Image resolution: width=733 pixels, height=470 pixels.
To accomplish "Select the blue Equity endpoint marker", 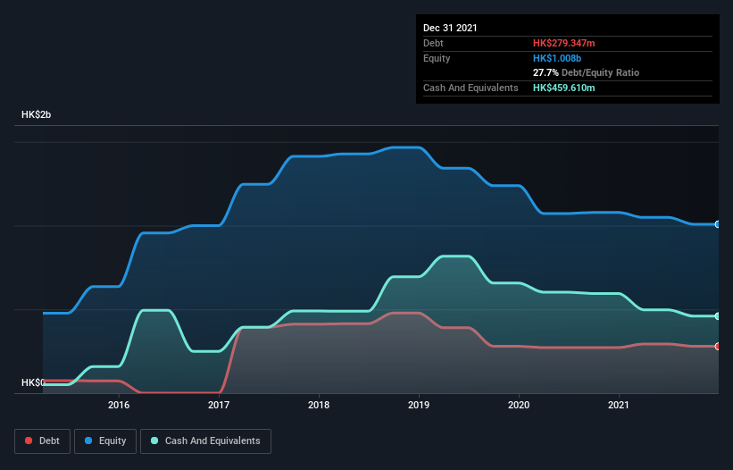I will [x=718, y=224].
